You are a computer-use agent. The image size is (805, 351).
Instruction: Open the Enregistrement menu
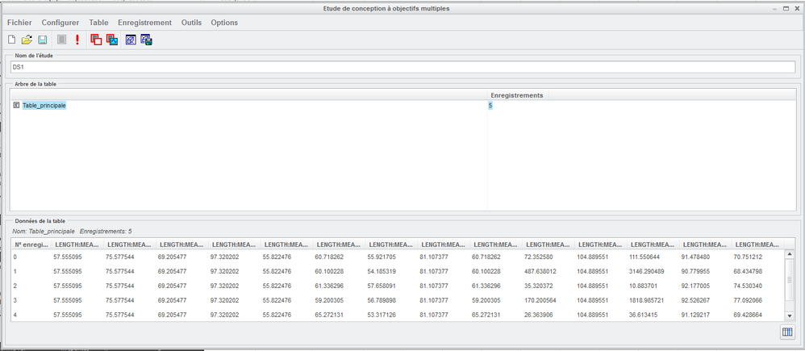(x=144, y=23)
